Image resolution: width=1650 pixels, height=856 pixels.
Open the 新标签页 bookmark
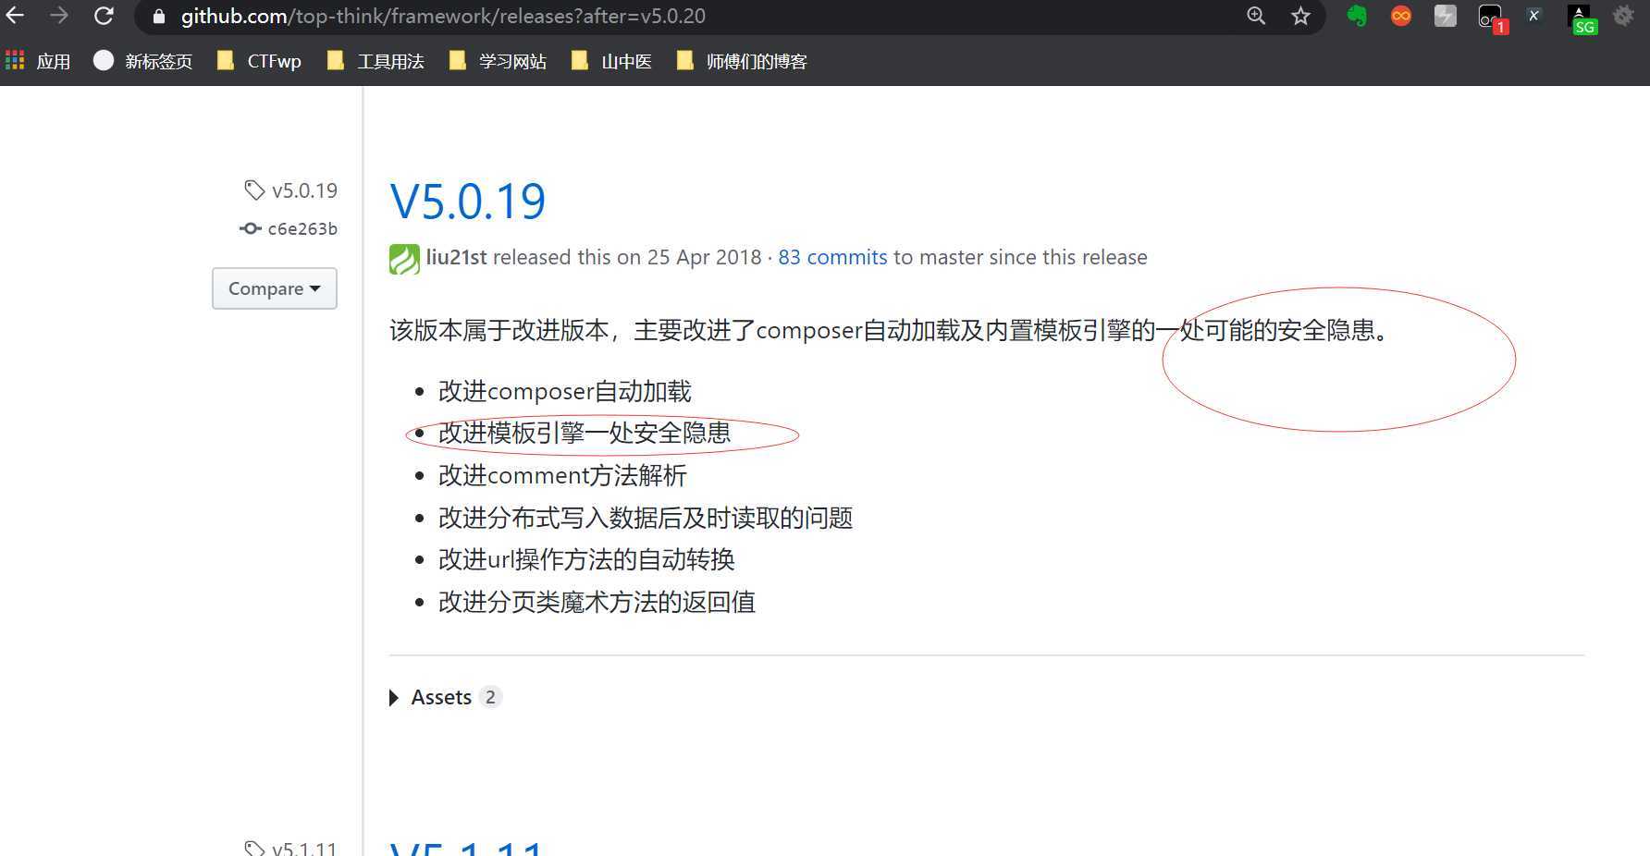(x=143, y=61)
